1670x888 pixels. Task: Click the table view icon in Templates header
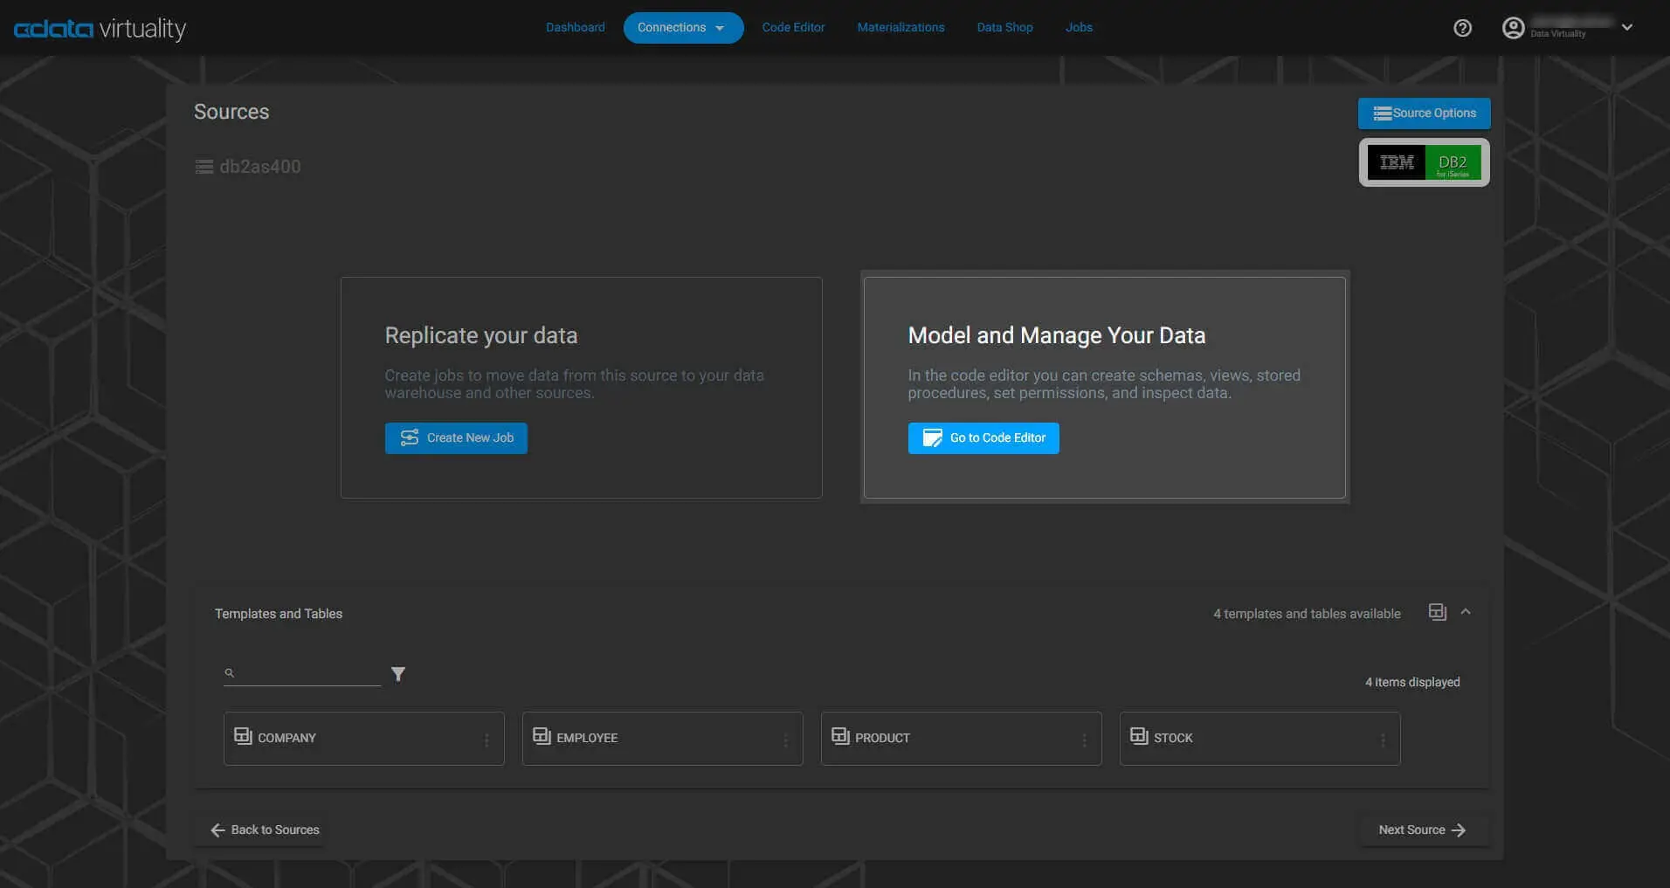pos(1438,612)
